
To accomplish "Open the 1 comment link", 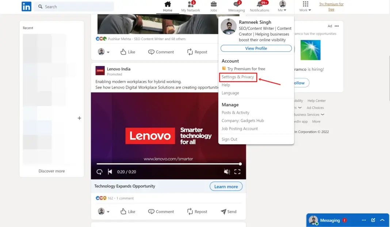I will [125, 198].
